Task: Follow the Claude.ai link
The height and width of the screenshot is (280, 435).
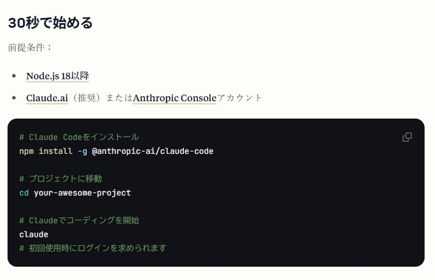Action: coord(47,98)
